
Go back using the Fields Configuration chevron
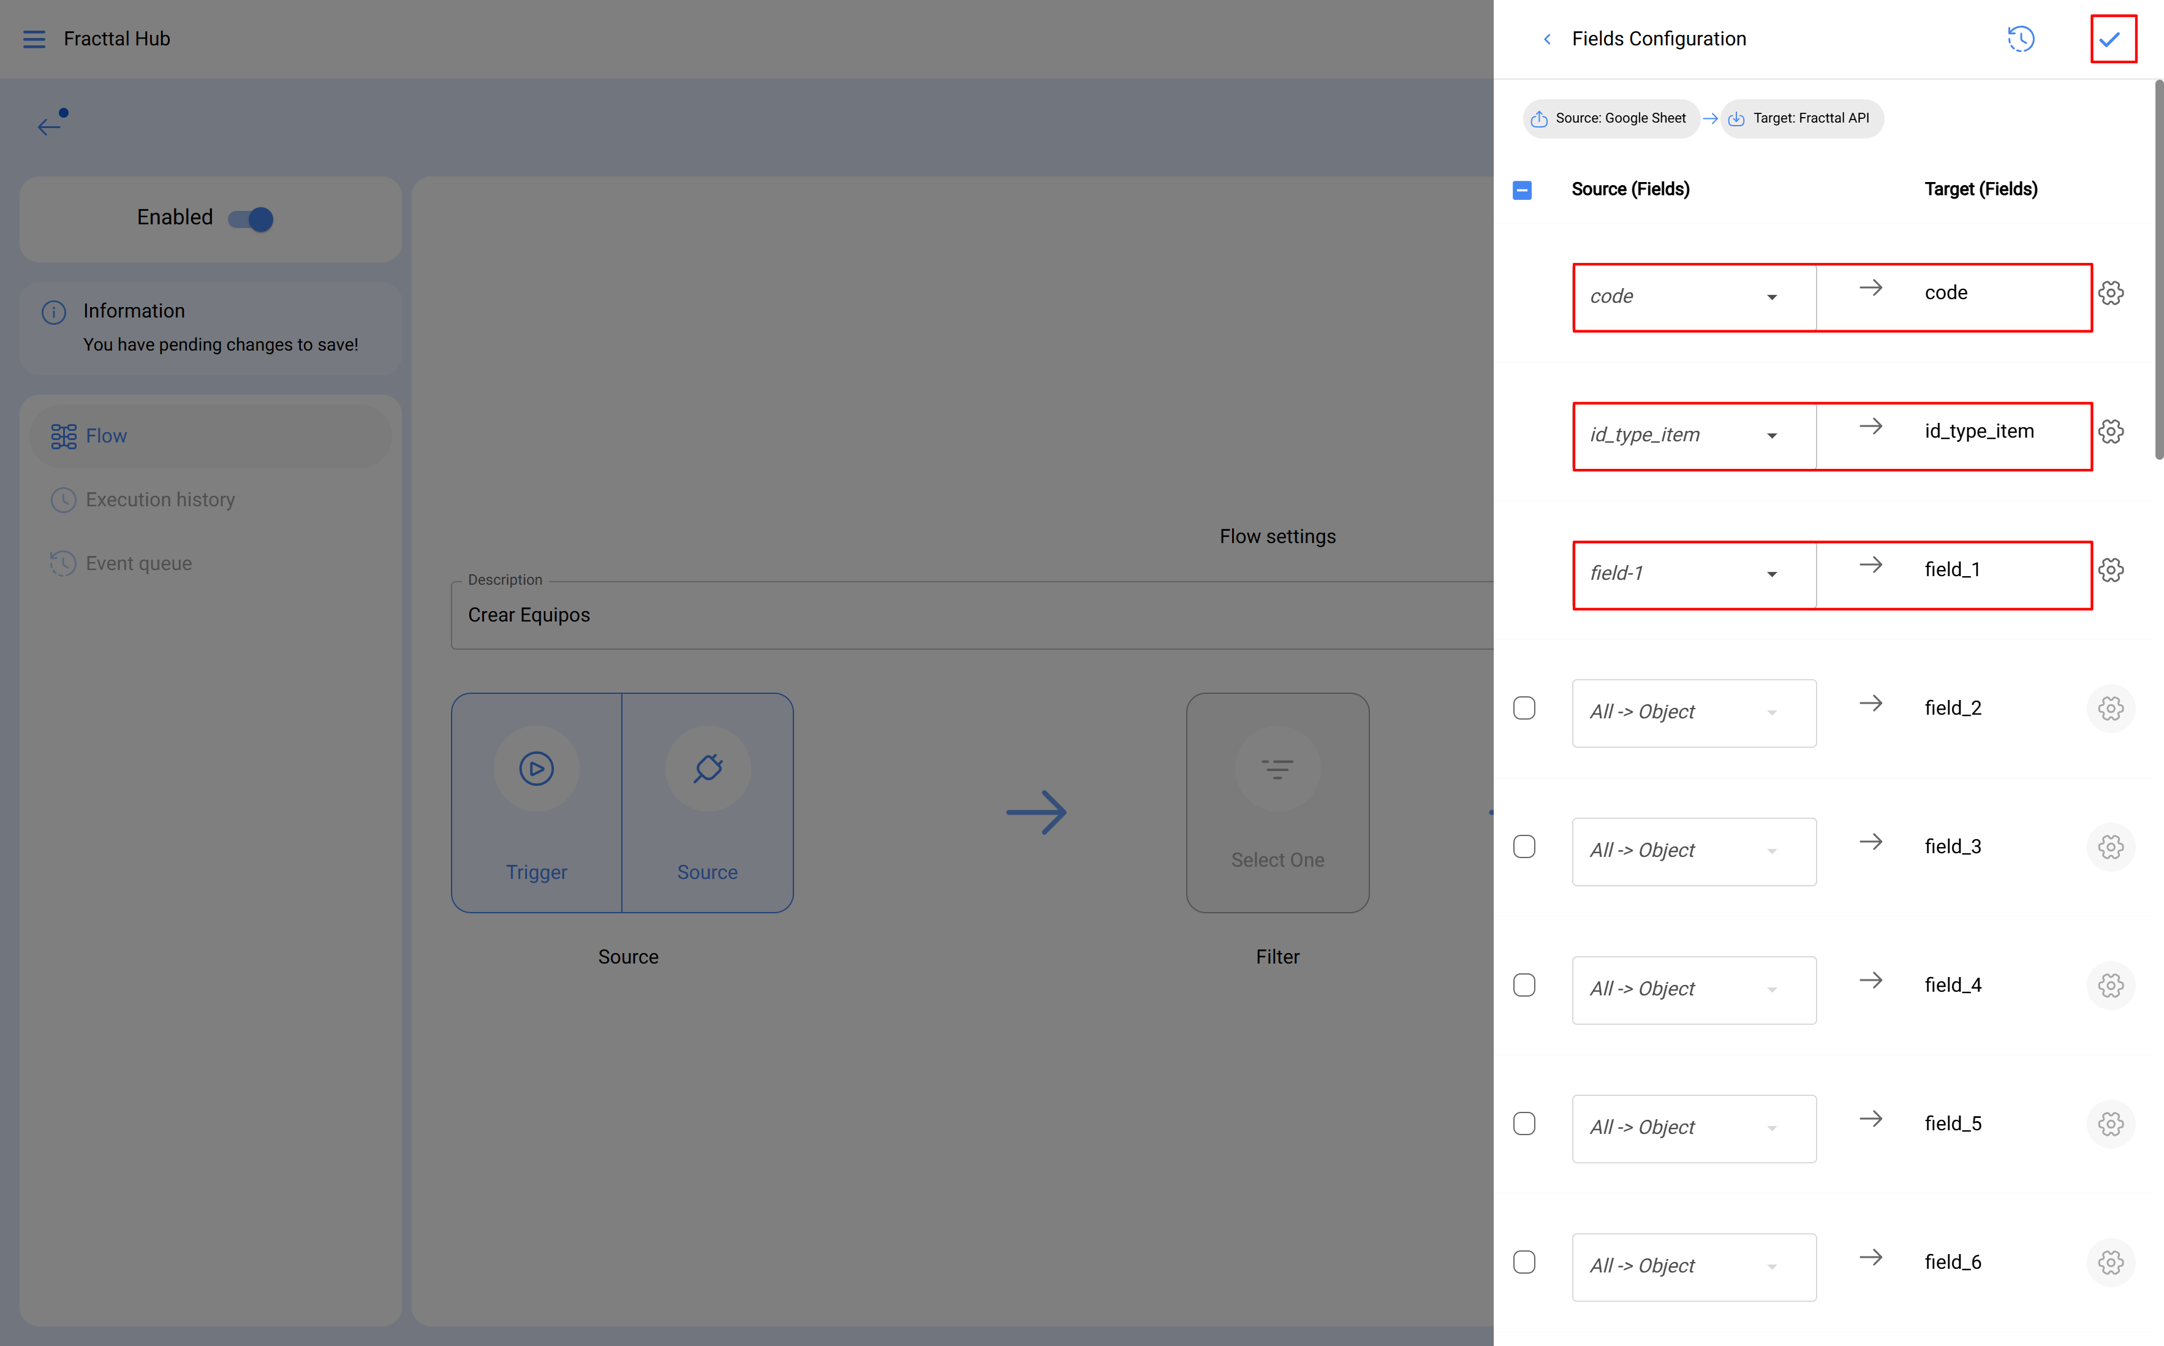pos(1548,39)
